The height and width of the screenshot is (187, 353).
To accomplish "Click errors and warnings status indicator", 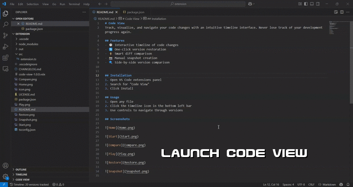I will tap(58, 184).
